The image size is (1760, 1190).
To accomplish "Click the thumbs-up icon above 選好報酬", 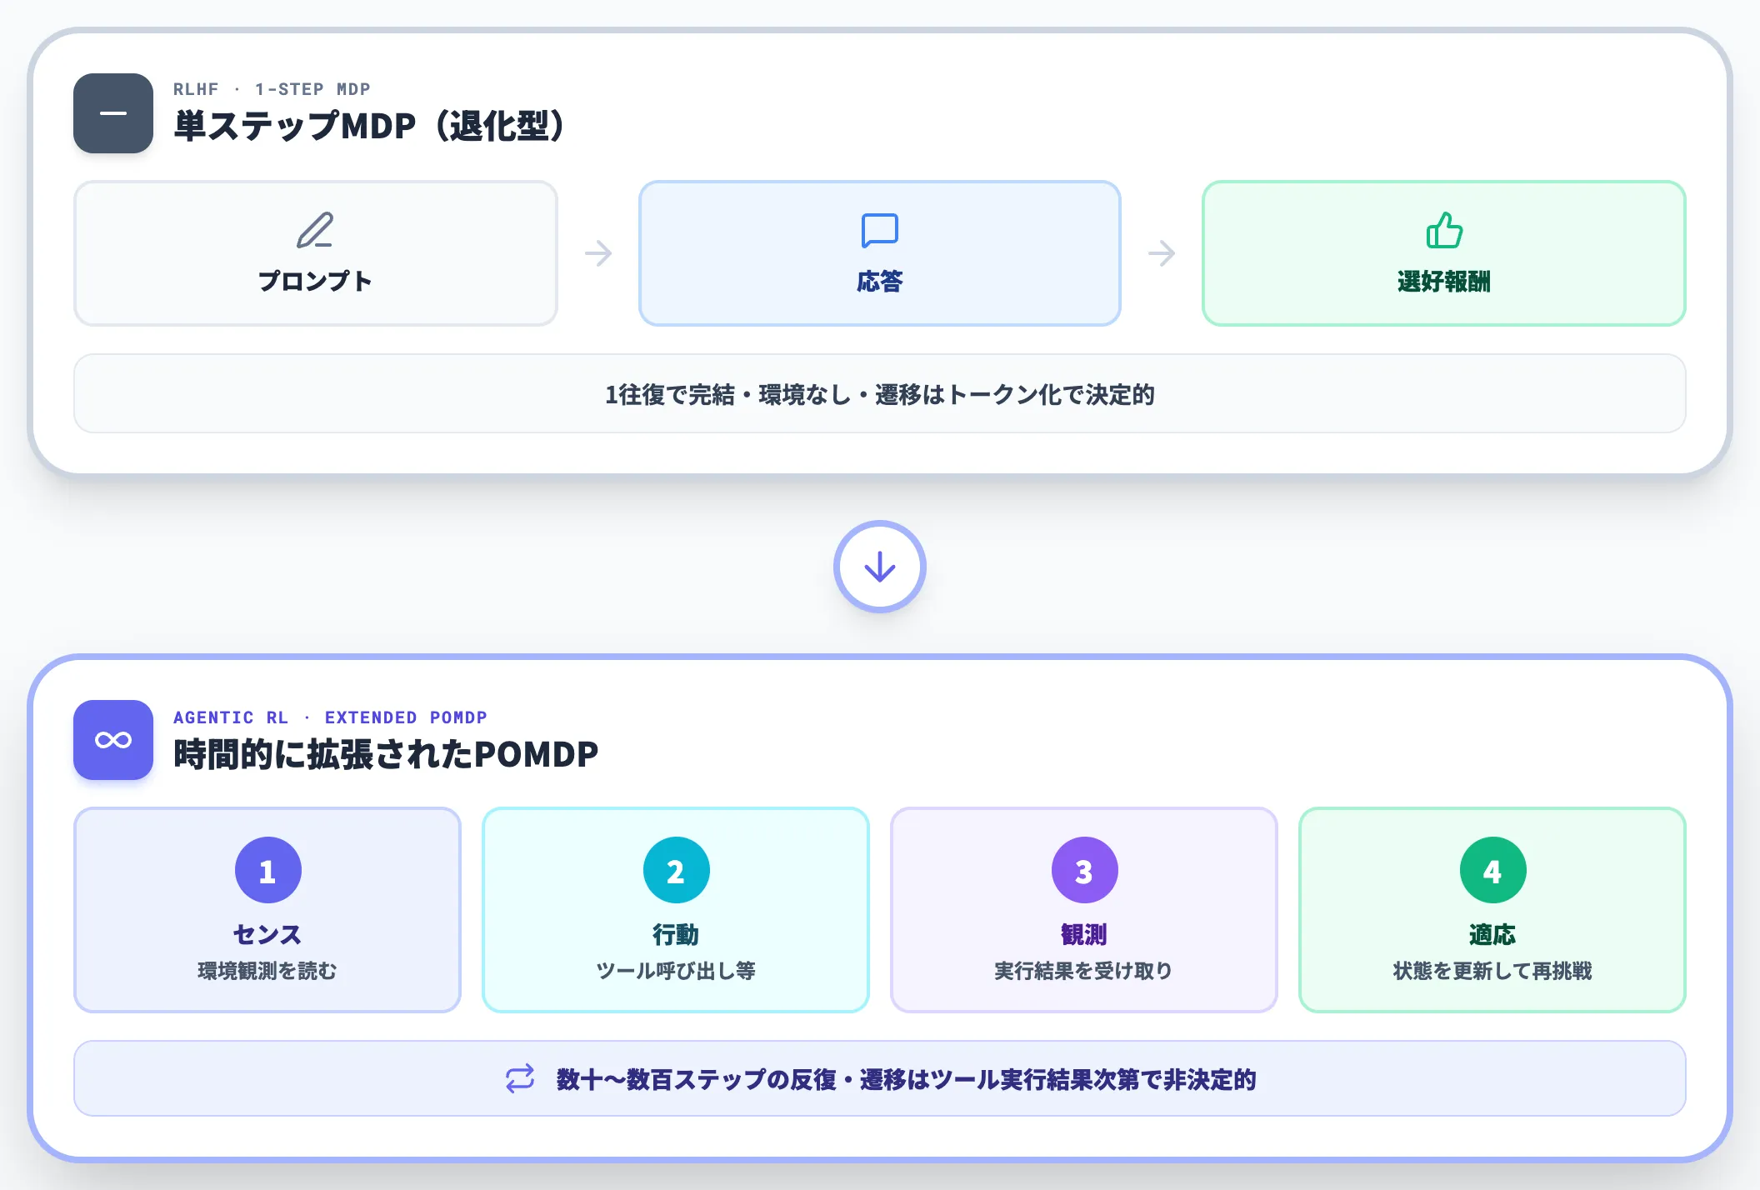I will pos(1444,231).
